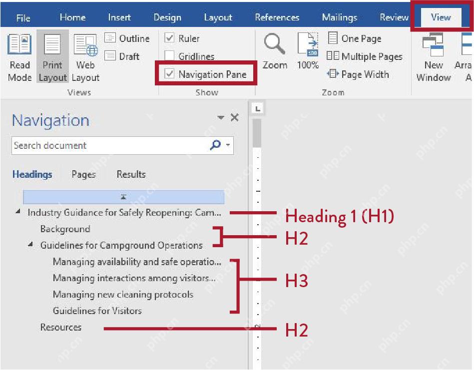The image size is (474, 370).
Task: Click the vertical scrollbar thumb
Action: 257,133
